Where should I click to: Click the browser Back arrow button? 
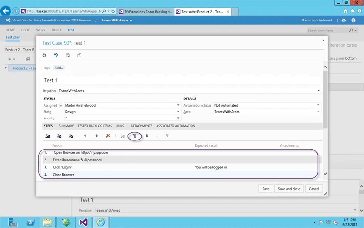pyautogui.click(x=5, y=11)
